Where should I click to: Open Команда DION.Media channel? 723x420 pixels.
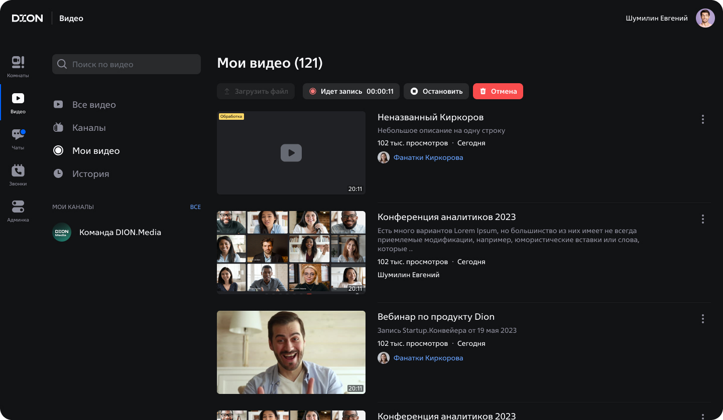120,233
